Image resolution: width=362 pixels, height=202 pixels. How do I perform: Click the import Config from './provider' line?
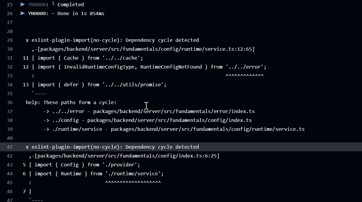(x=87, y=165)
